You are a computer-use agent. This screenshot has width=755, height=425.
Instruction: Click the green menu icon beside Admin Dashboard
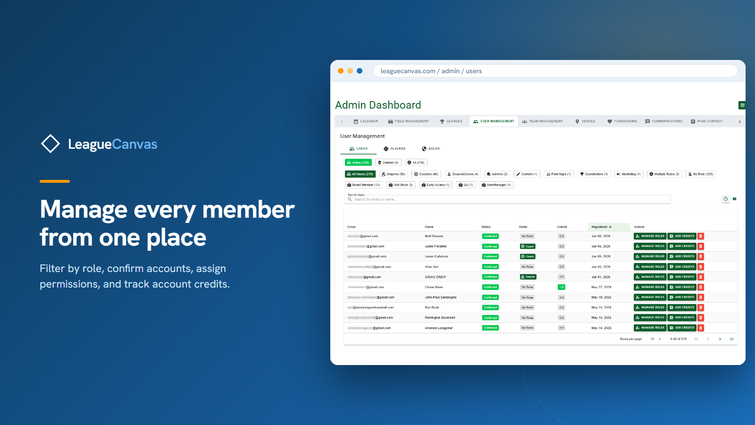click(x=742, y=105)
